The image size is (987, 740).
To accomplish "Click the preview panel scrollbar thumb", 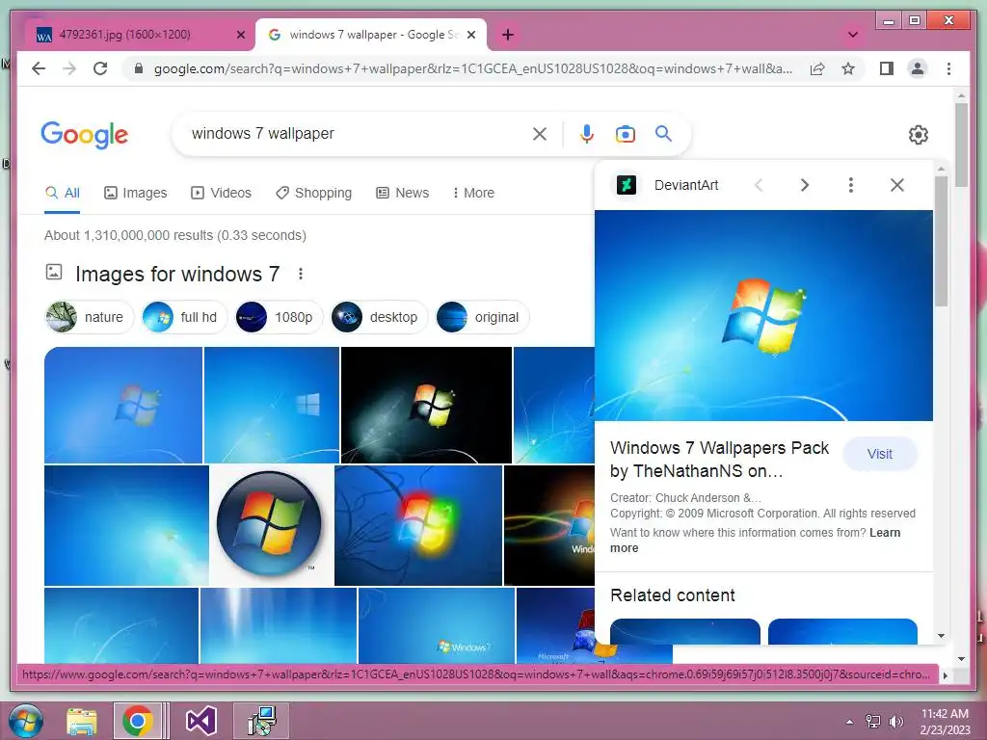I will point(941,242).
